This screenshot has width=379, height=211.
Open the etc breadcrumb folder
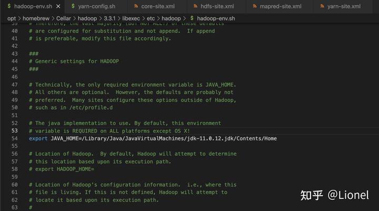[x=151, y=18]
